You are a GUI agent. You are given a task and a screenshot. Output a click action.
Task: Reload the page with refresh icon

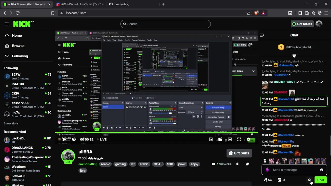point(18,13)
